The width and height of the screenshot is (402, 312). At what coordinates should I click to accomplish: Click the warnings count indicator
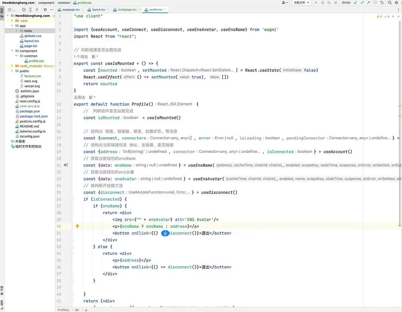coord(379,16)
